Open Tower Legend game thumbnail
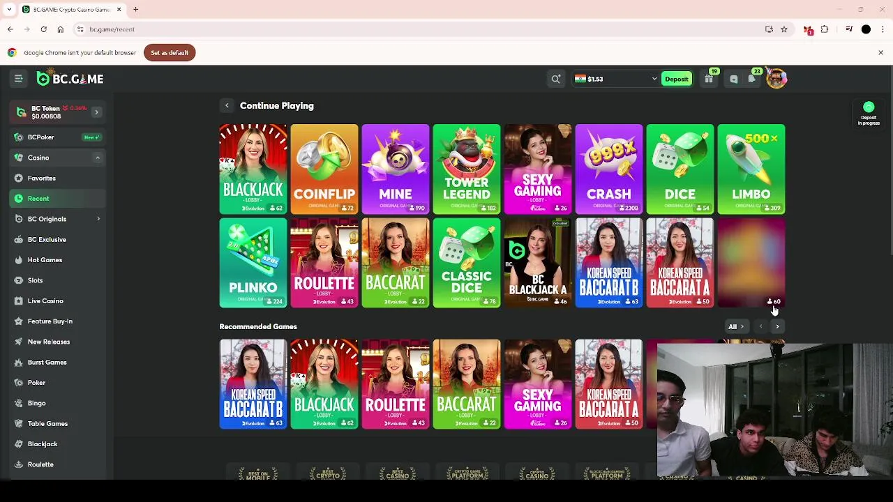 (x=467, y=169)
